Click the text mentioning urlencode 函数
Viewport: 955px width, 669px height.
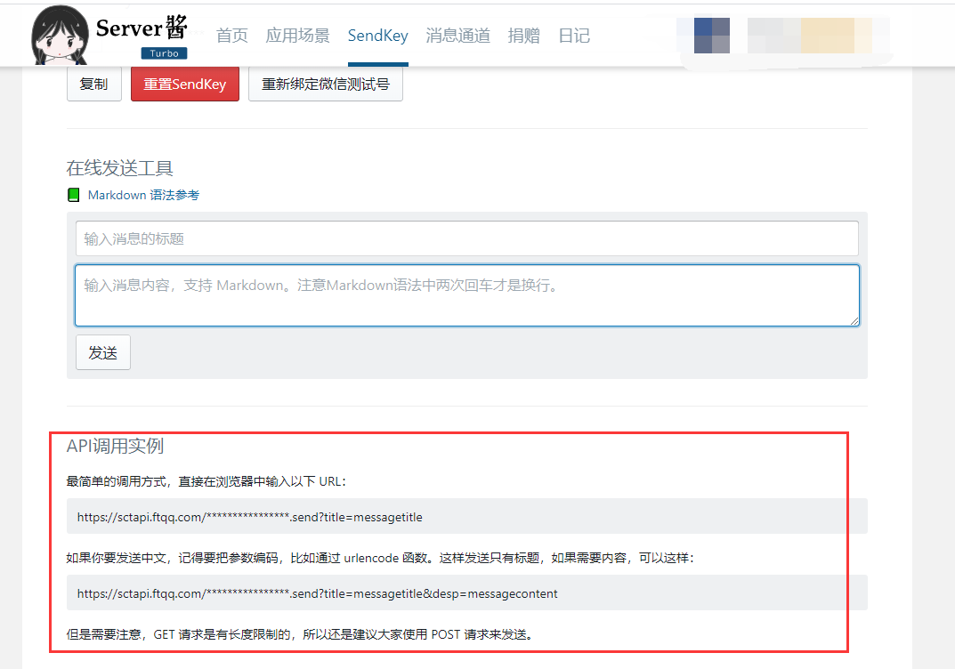[x=380, y=558]
